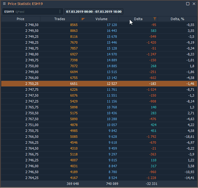Sort table by Trades column header
Screen dimensions: 198x188
pyautogui.click(x=60, y=19)
